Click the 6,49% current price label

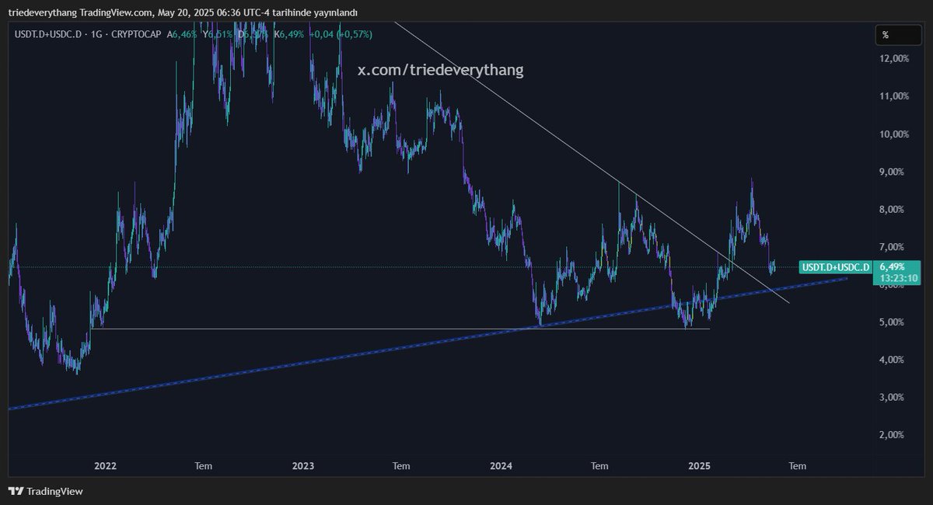pos(893,266)
